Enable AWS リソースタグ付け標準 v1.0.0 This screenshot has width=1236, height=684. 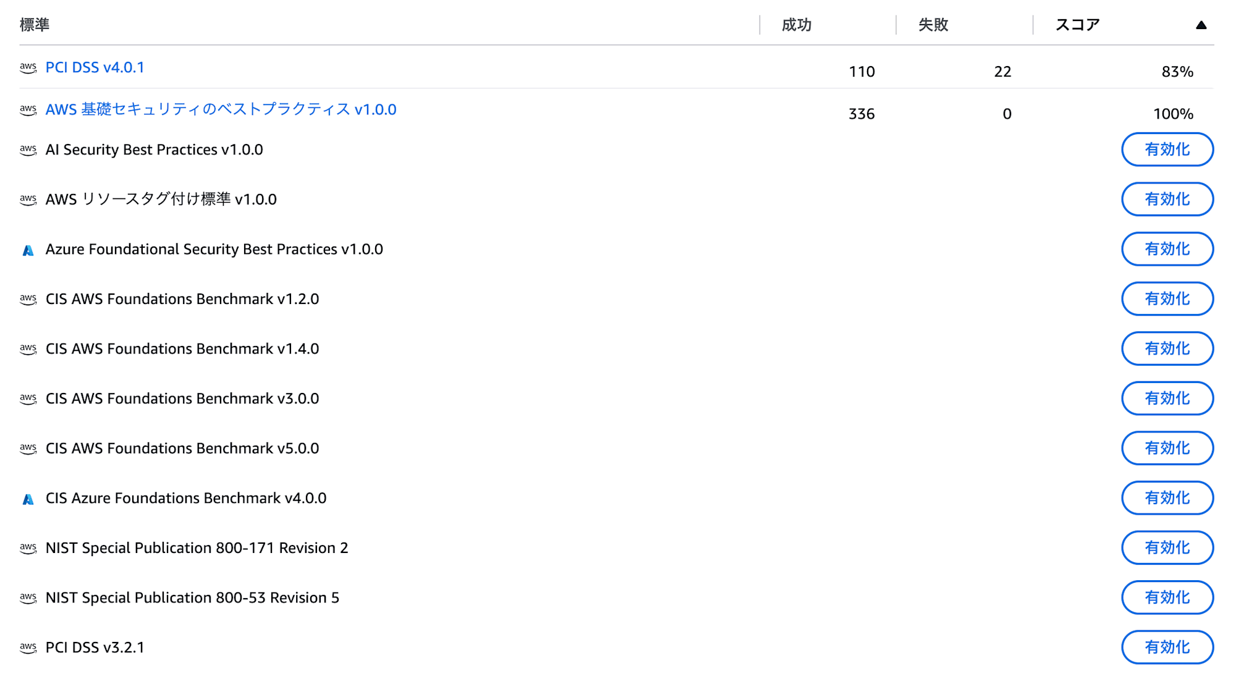(1167, 200)
